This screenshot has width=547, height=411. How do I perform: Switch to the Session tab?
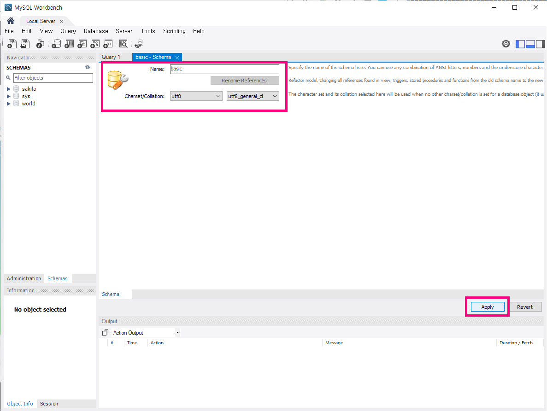pos(49,404)
